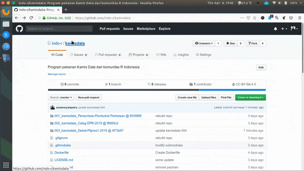This screenshot has height=171, width=304.
Task: Click Find File button
Action: click(226, 98)
